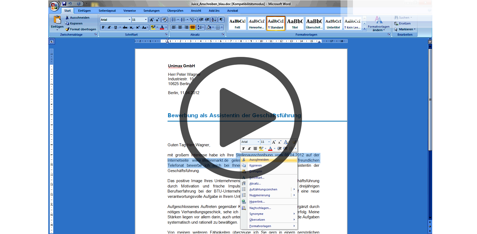Clear formatting with the eraser icon
Screen dimensions: 477x234
pyautogui.click(x=164, y=20)
